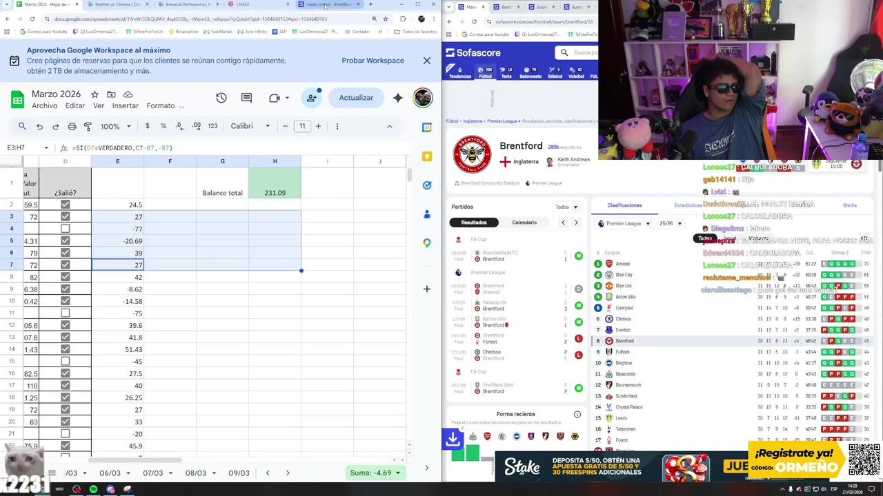Untick the checkbox in spreadsheet row 7

[65, 265]
